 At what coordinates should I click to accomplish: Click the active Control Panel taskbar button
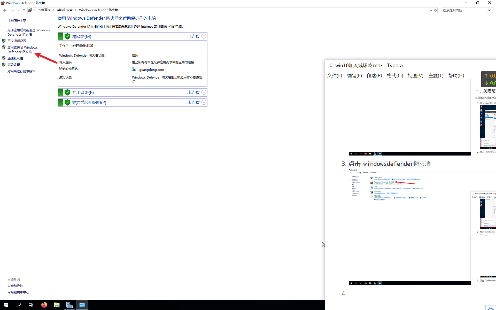(82, 305)
